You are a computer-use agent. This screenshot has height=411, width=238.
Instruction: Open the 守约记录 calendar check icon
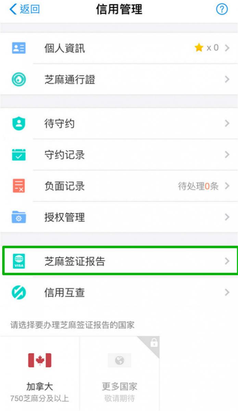point(19,155)
